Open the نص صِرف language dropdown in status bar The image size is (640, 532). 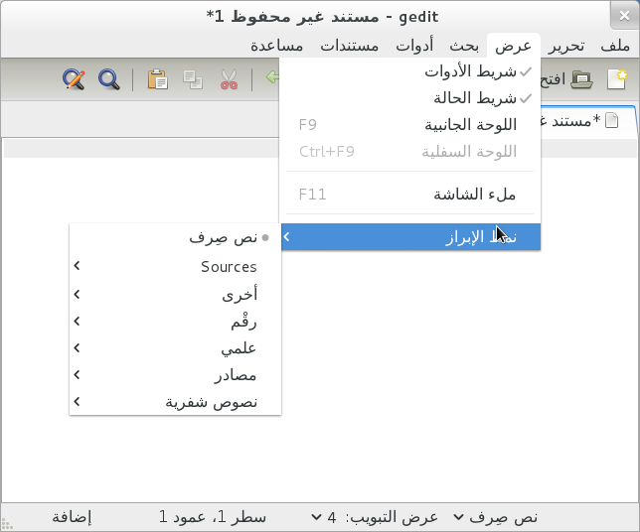click(495, 517)
